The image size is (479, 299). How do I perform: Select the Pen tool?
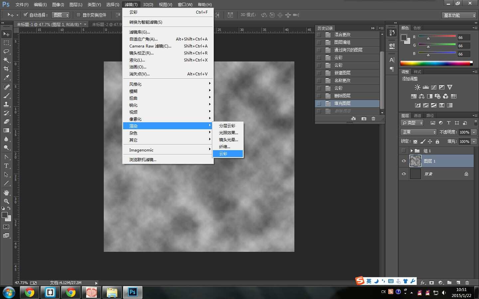(x=6, y=157)
